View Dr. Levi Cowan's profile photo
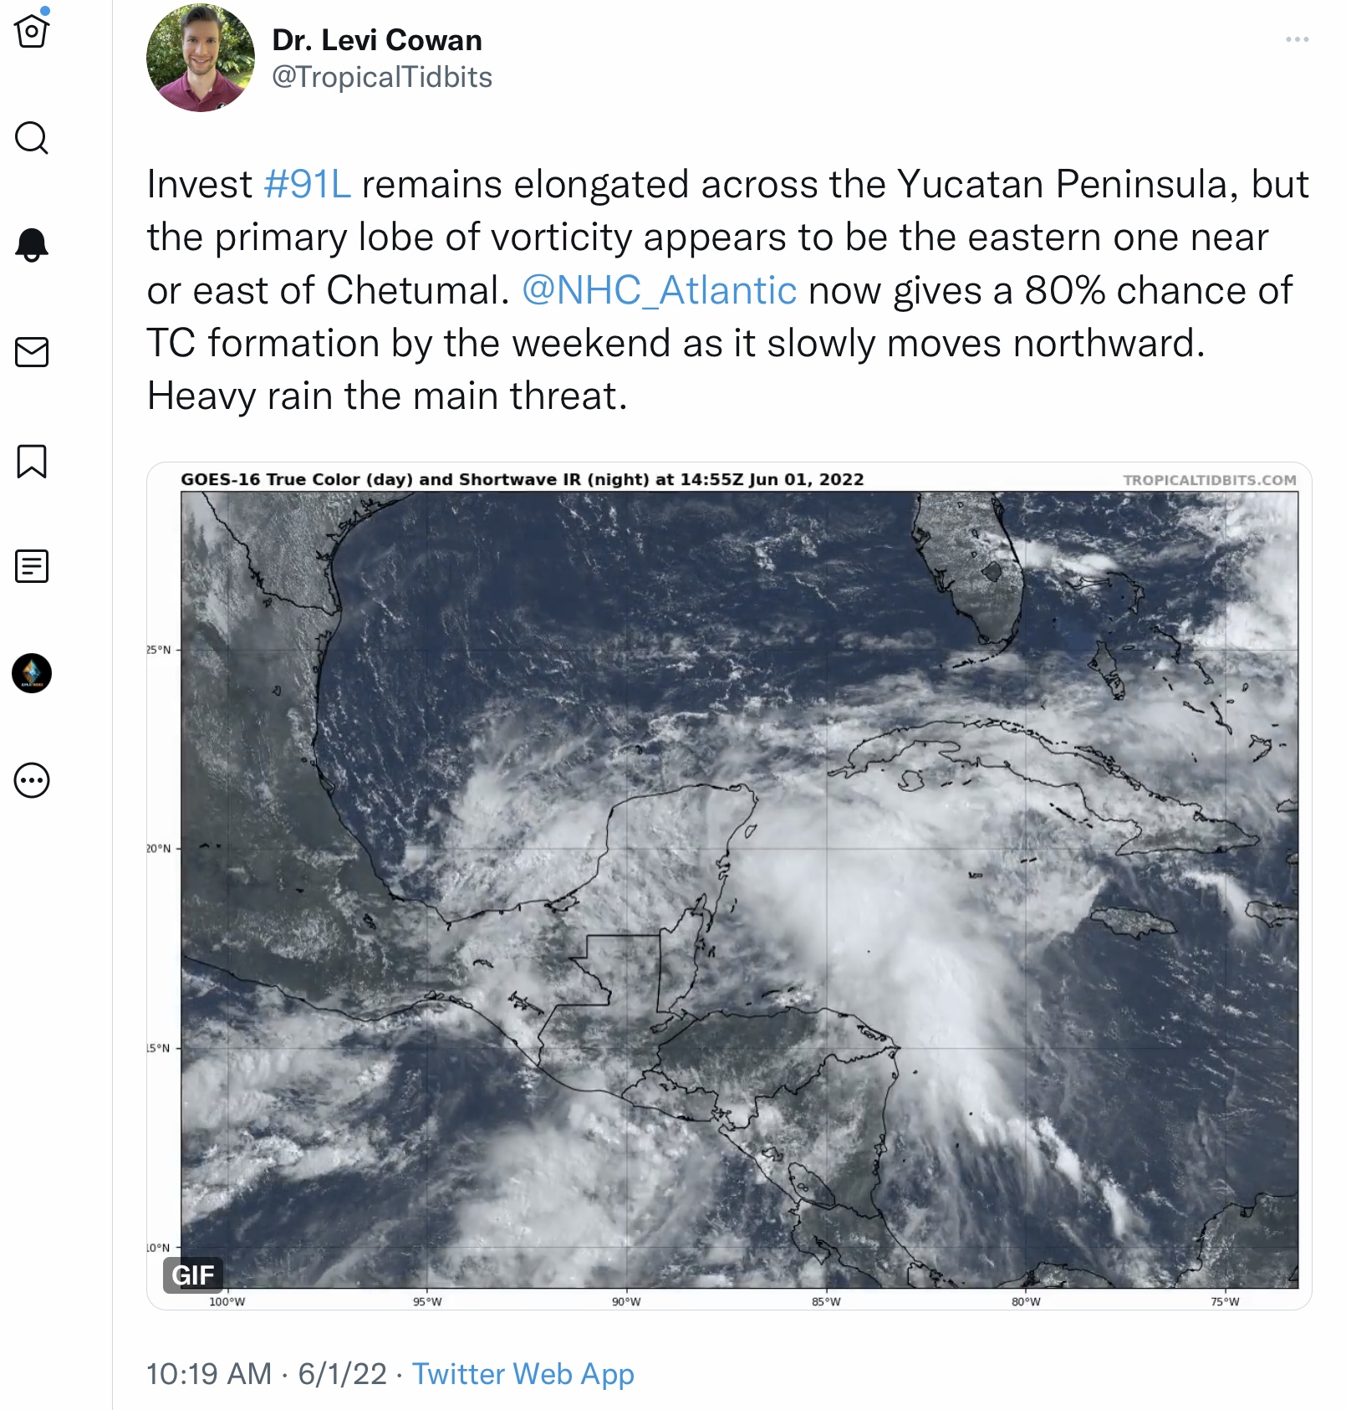Image resolution: width=1346 pixels, height=1410 pixels. coord(201,58)
